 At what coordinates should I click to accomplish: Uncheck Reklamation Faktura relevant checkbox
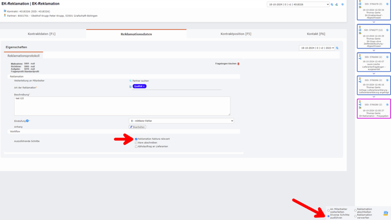click(x=136, y=139)
